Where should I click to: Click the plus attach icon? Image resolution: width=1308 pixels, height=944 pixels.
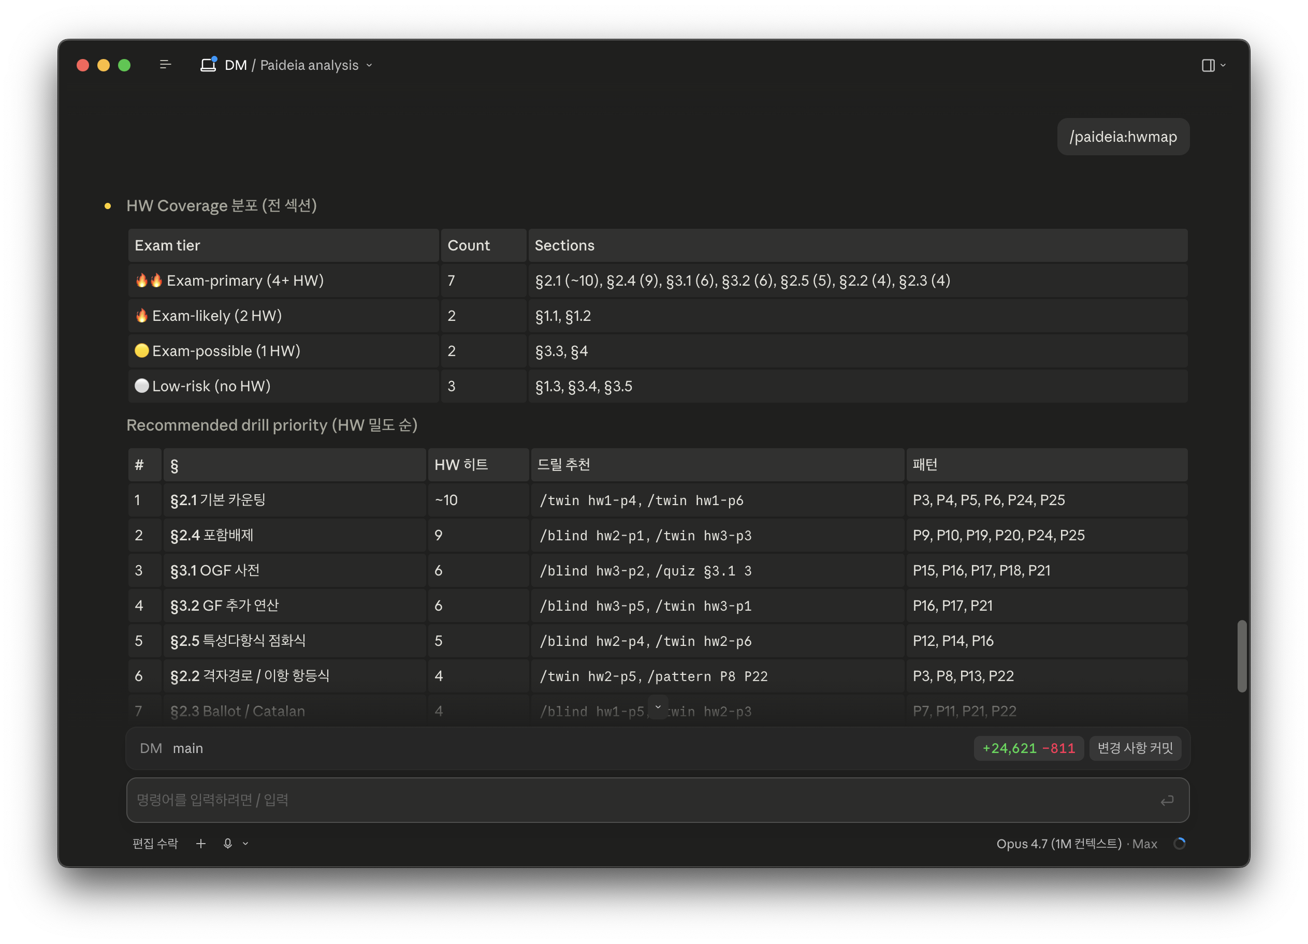pyautogui.click(x=201, y=843)
